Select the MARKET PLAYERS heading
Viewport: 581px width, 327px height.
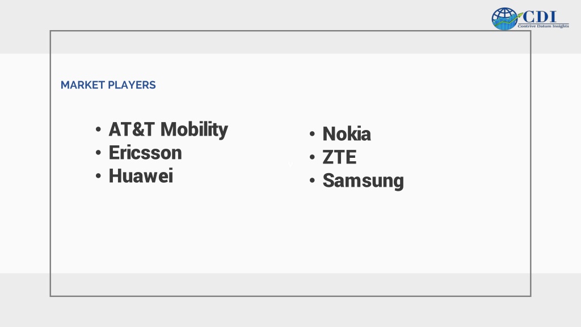pyautogui.click(x=108, y=85)
